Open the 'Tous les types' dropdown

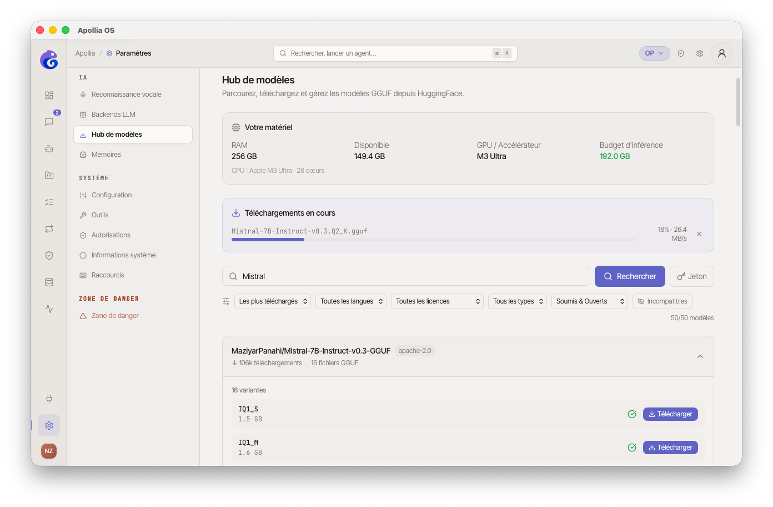click(518, 301)
